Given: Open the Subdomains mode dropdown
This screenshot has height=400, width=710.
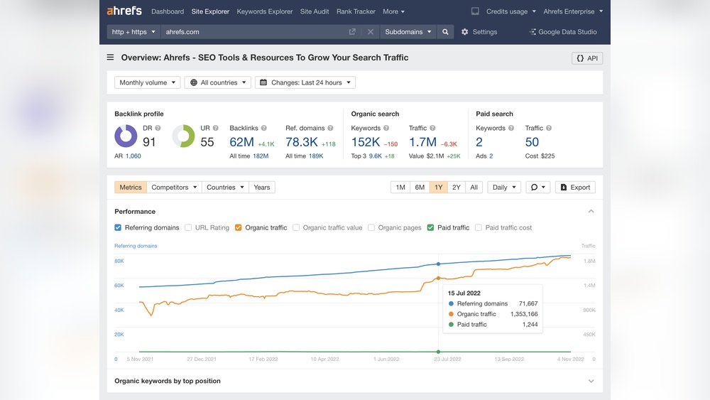Looking at the screenshot, I should (x=408, y=32).
